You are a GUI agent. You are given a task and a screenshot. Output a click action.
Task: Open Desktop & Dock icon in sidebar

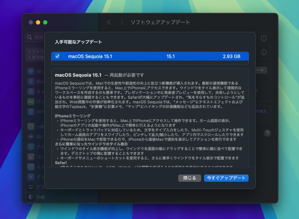click(31, 187)
